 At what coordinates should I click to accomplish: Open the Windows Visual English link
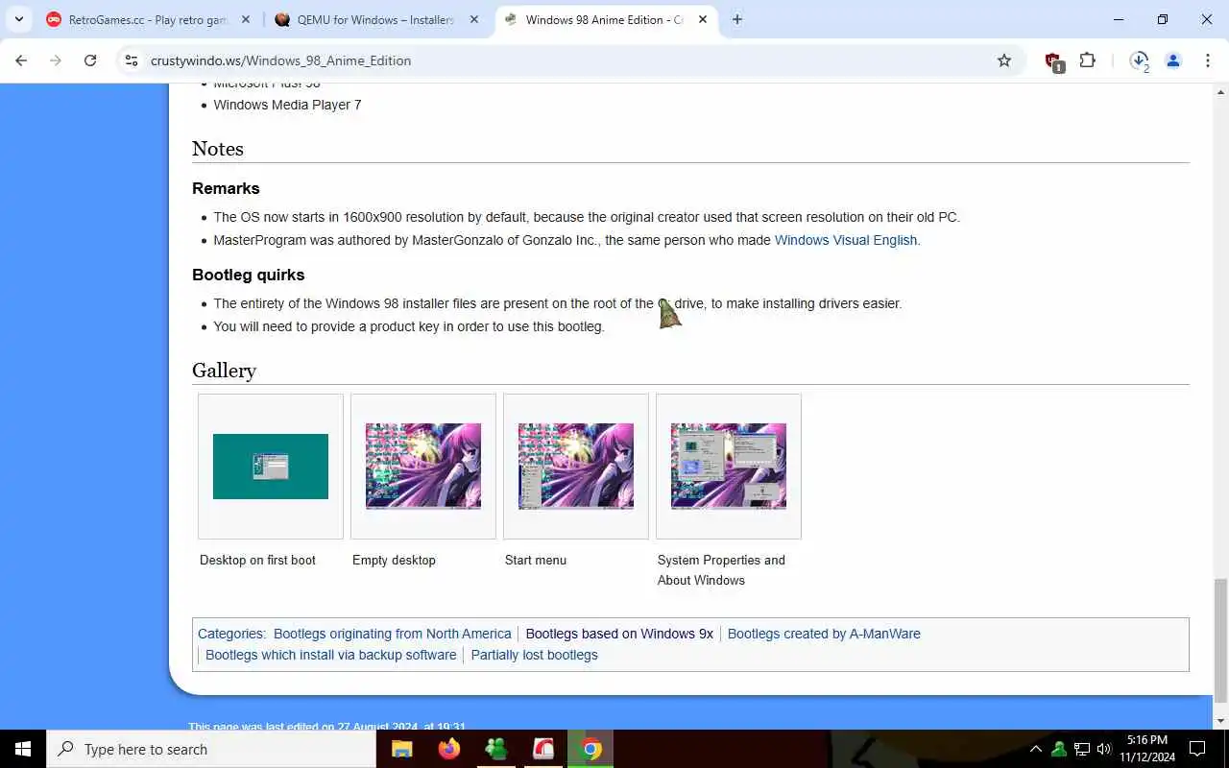(x=846, y=240)
